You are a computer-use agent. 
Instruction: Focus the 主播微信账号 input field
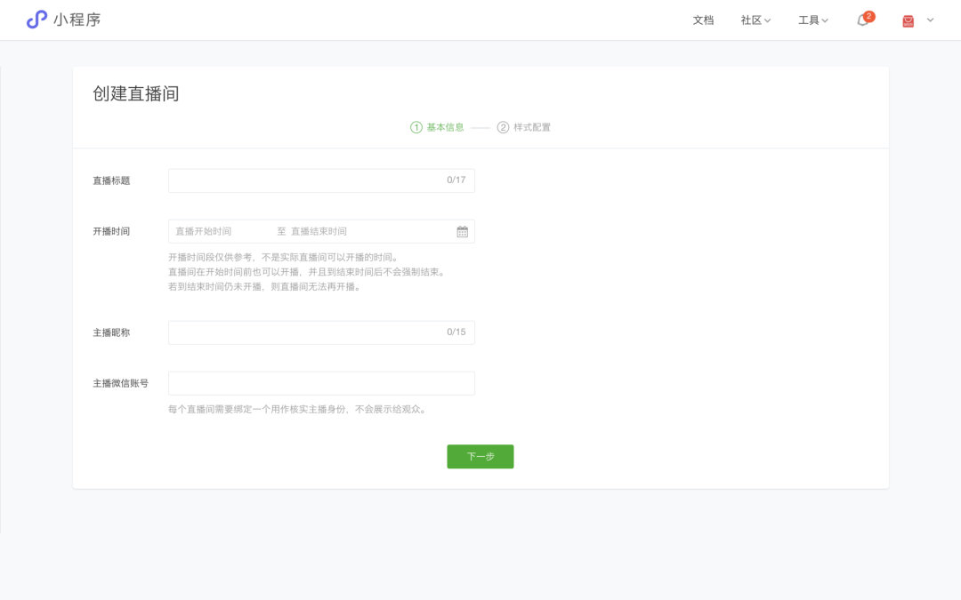coord(322,383)
